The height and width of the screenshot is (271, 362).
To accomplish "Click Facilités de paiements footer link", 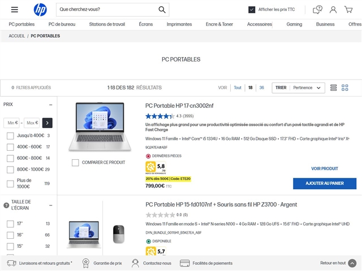I will [x=213, y=263].
